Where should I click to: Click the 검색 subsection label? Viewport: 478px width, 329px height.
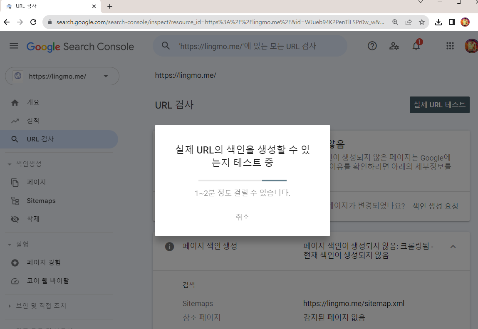pos(189,285)
